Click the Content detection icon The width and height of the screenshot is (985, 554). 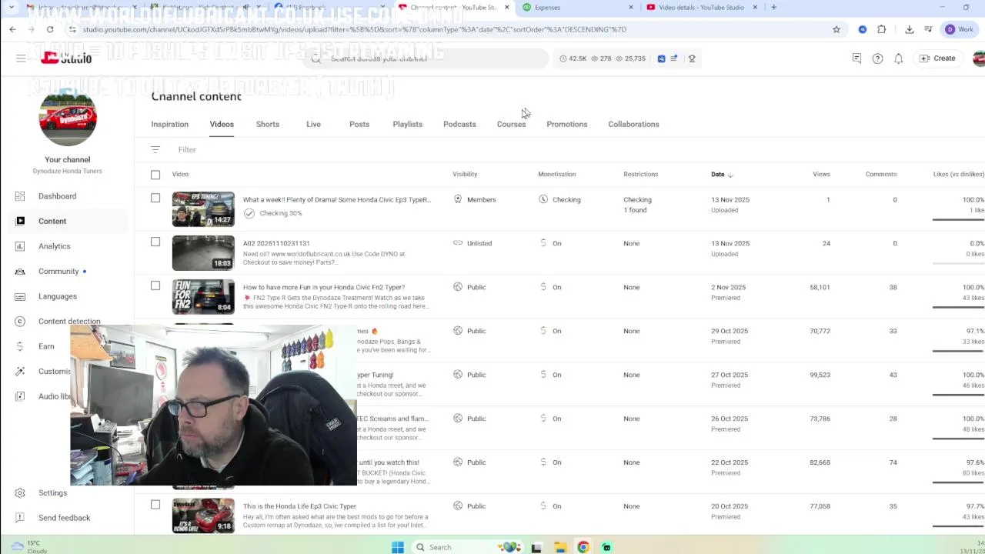(x=20, y=321)
